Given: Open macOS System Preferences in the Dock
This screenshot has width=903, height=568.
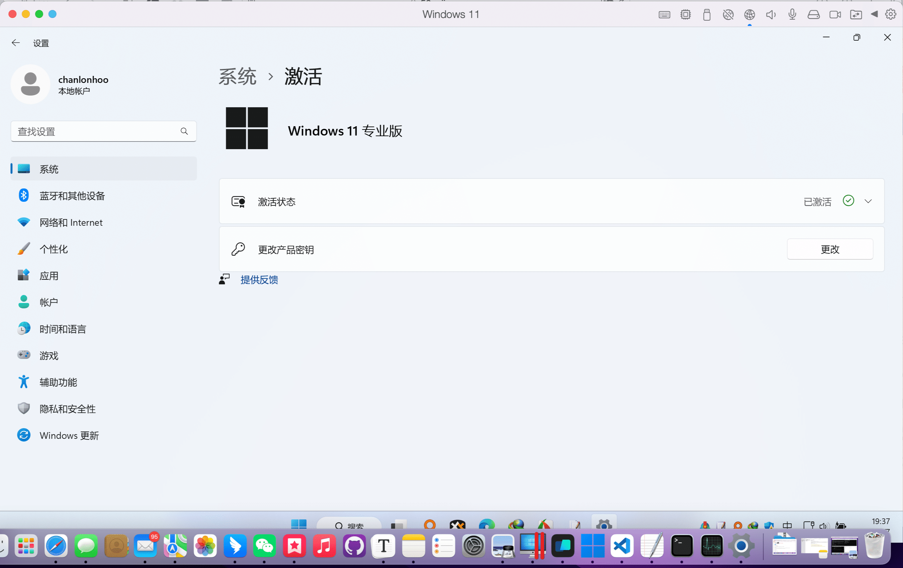Looking at the screenshot, I should (473, 545).
